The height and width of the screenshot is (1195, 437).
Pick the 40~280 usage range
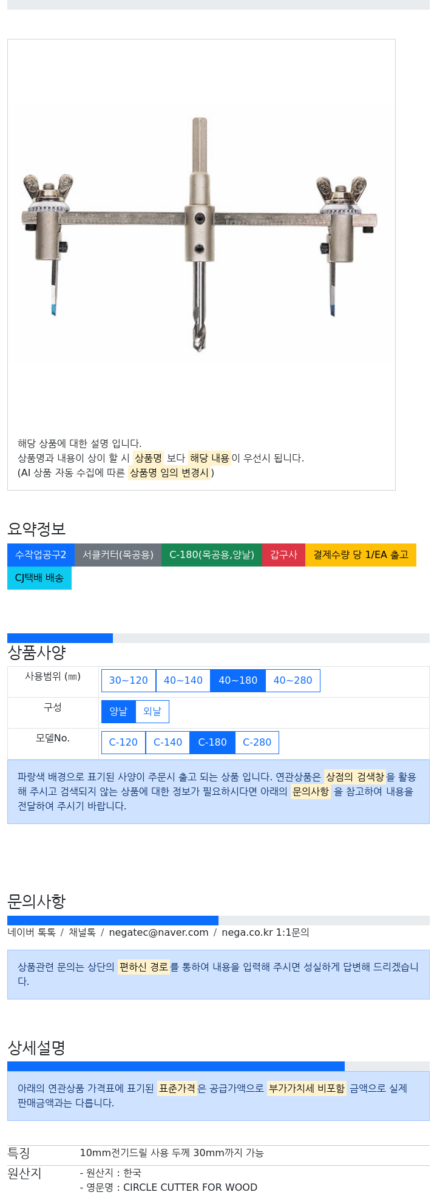(x=293, y=681)
